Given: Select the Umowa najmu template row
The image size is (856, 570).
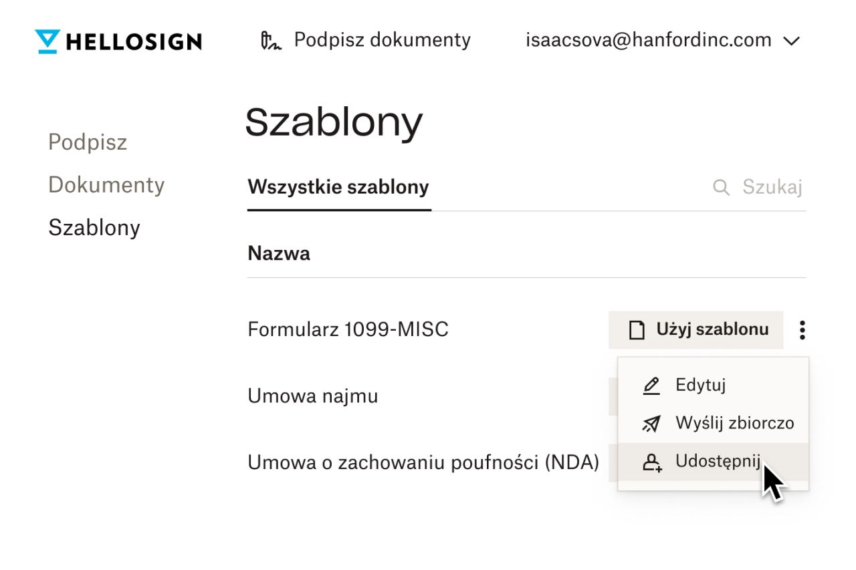Looking at the screenshot, I should tap(313, 396).
